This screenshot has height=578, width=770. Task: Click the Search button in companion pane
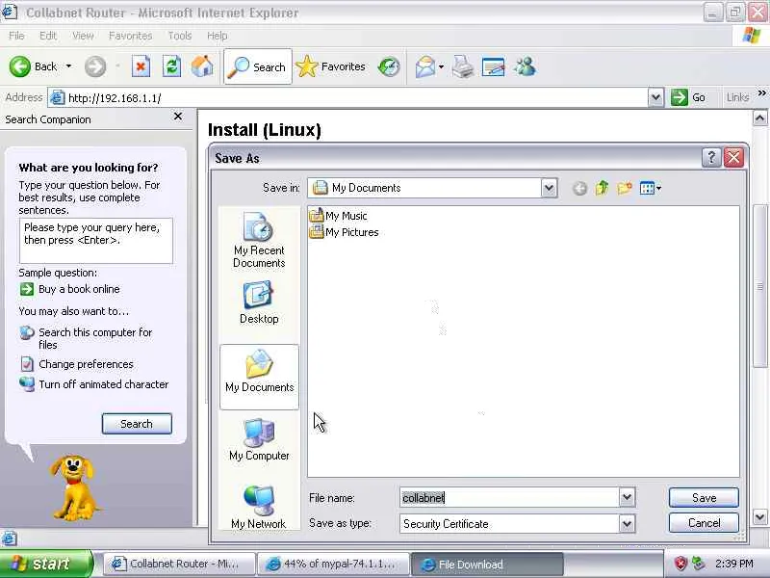(x=137, y=424)
